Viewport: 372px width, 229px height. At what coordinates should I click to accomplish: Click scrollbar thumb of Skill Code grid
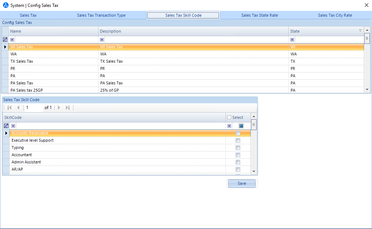[254, 125]
